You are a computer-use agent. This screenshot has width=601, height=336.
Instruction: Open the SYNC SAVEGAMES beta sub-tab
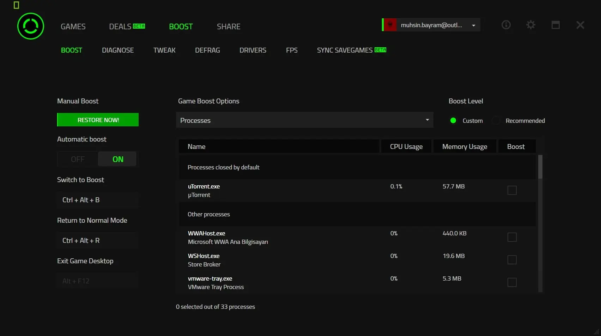pyautogui.click(x=352, y=50)
